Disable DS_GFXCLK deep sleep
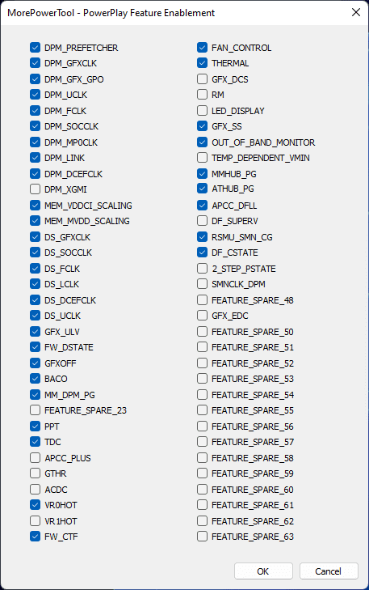This screenshot has width=369, height=590. 35,237
